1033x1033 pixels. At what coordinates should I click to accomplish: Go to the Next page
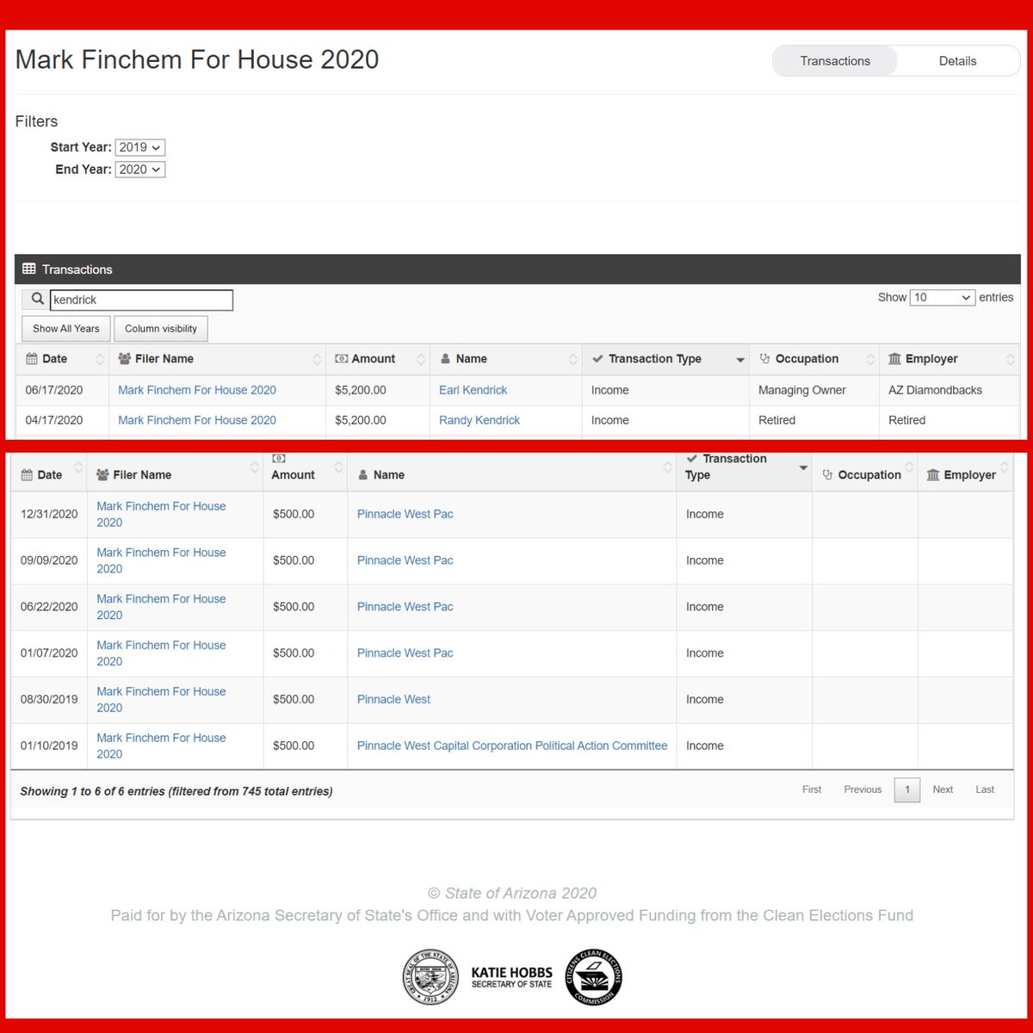[x=943, y=789]
